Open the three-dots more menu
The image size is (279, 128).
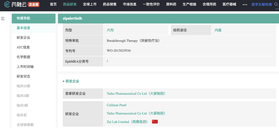(x=245, y=4)
